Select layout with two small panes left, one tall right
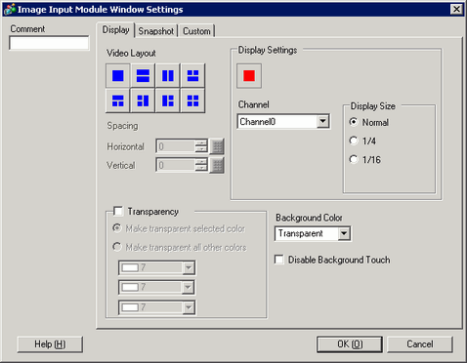This screenshot has height=363, width=467. pyautogui.click(x=143, y=101)
